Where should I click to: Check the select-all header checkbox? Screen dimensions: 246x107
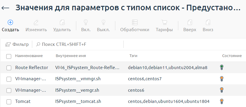tap(9, 56)
